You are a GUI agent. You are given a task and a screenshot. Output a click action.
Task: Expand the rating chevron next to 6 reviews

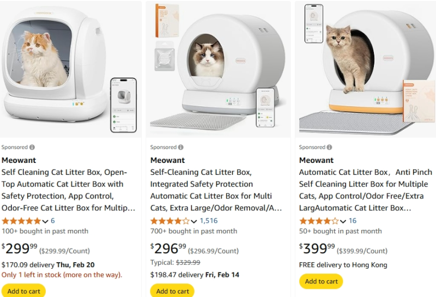click(x=45, y=222)
